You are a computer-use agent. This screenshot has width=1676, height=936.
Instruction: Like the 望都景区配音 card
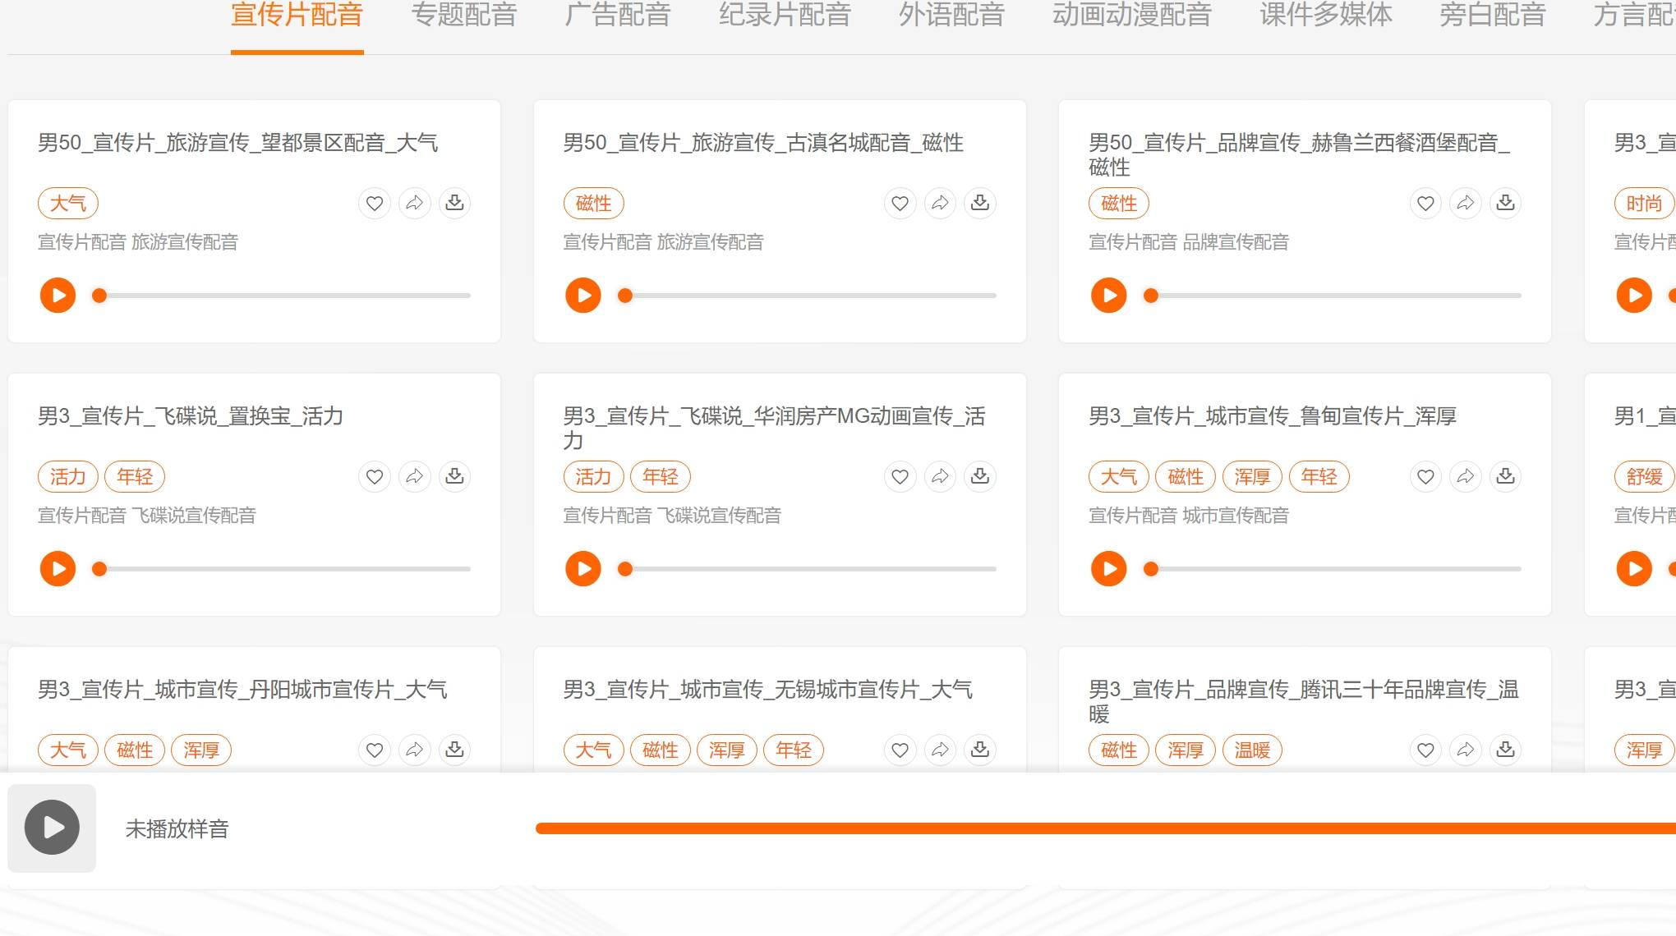[375, 203]
